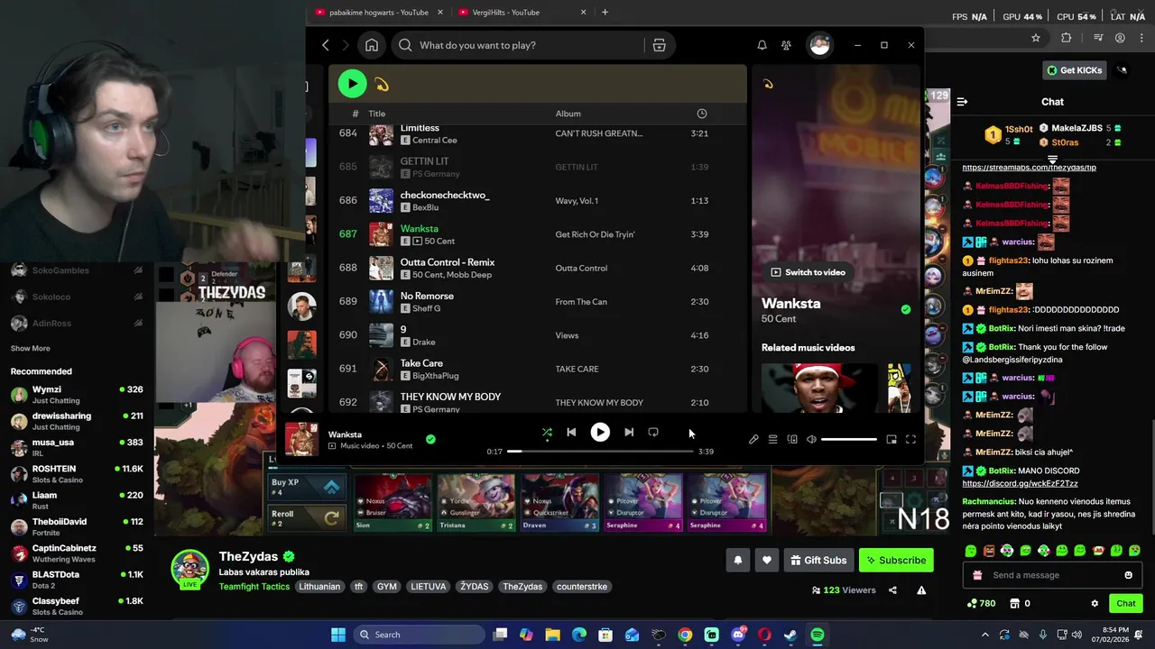Select 'Take Care' by BigXthaPlug
Screen dimensions: 1155x649
point(537,369)
